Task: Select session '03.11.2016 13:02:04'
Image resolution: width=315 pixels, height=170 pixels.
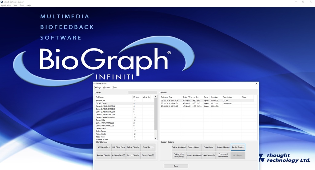Action: [x=207, y=101]
